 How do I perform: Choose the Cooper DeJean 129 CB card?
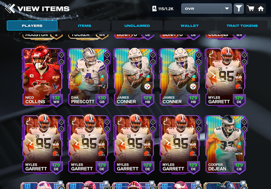click(225, 144)
